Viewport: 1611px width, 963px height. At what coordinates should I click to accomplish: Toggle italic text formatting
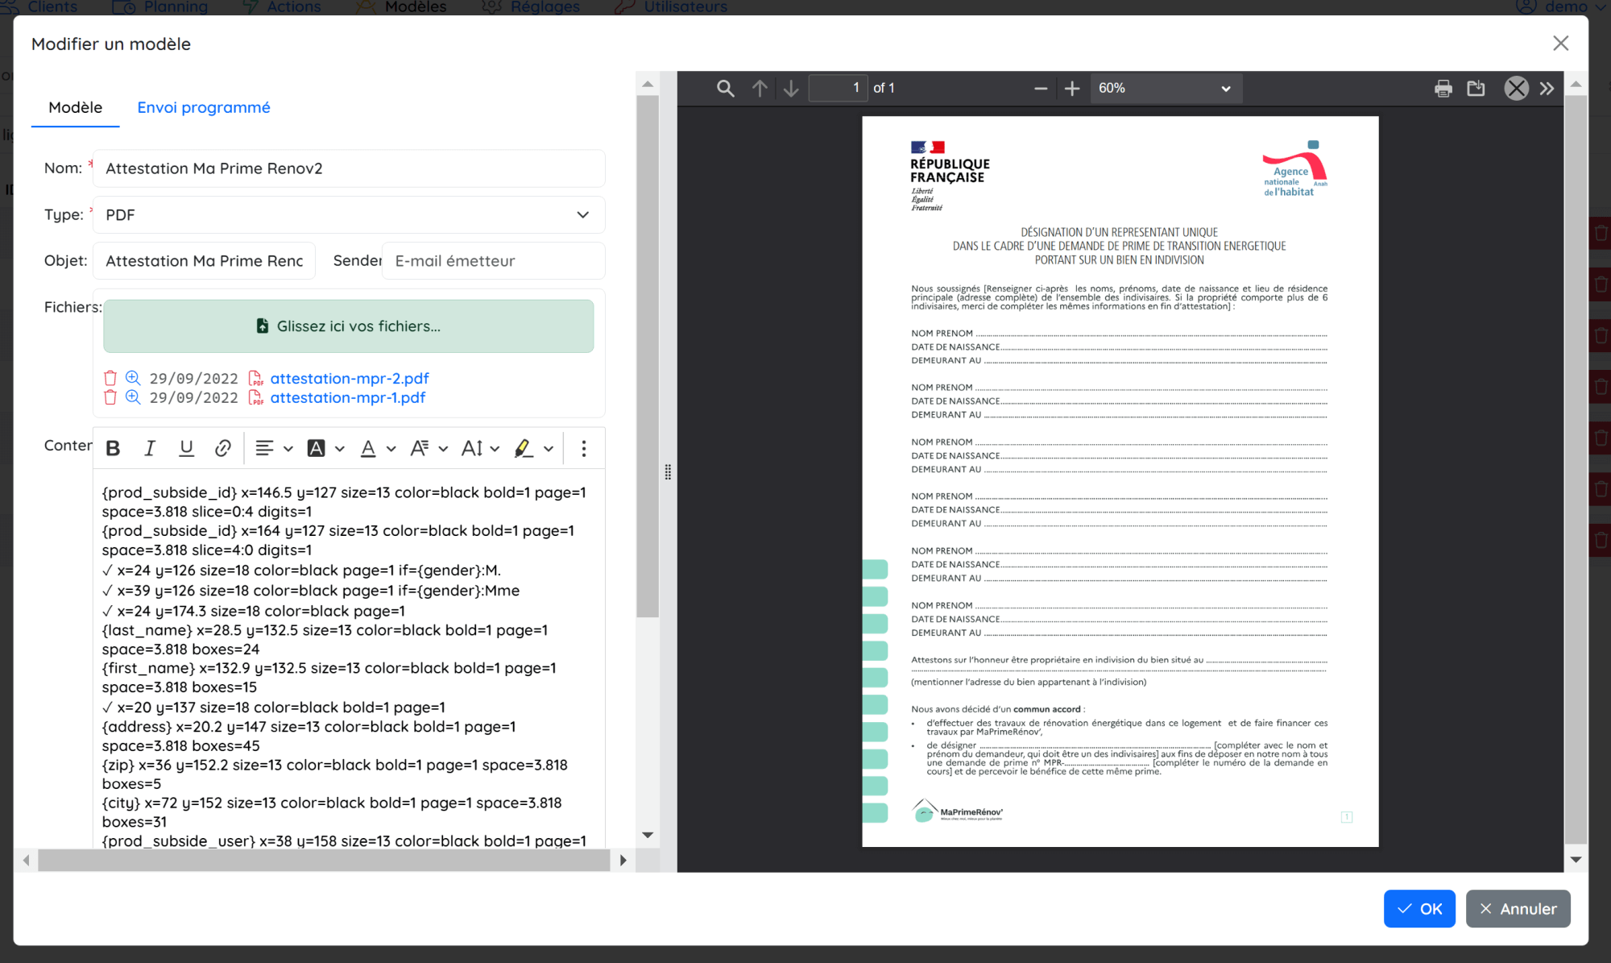click(150, 449)
